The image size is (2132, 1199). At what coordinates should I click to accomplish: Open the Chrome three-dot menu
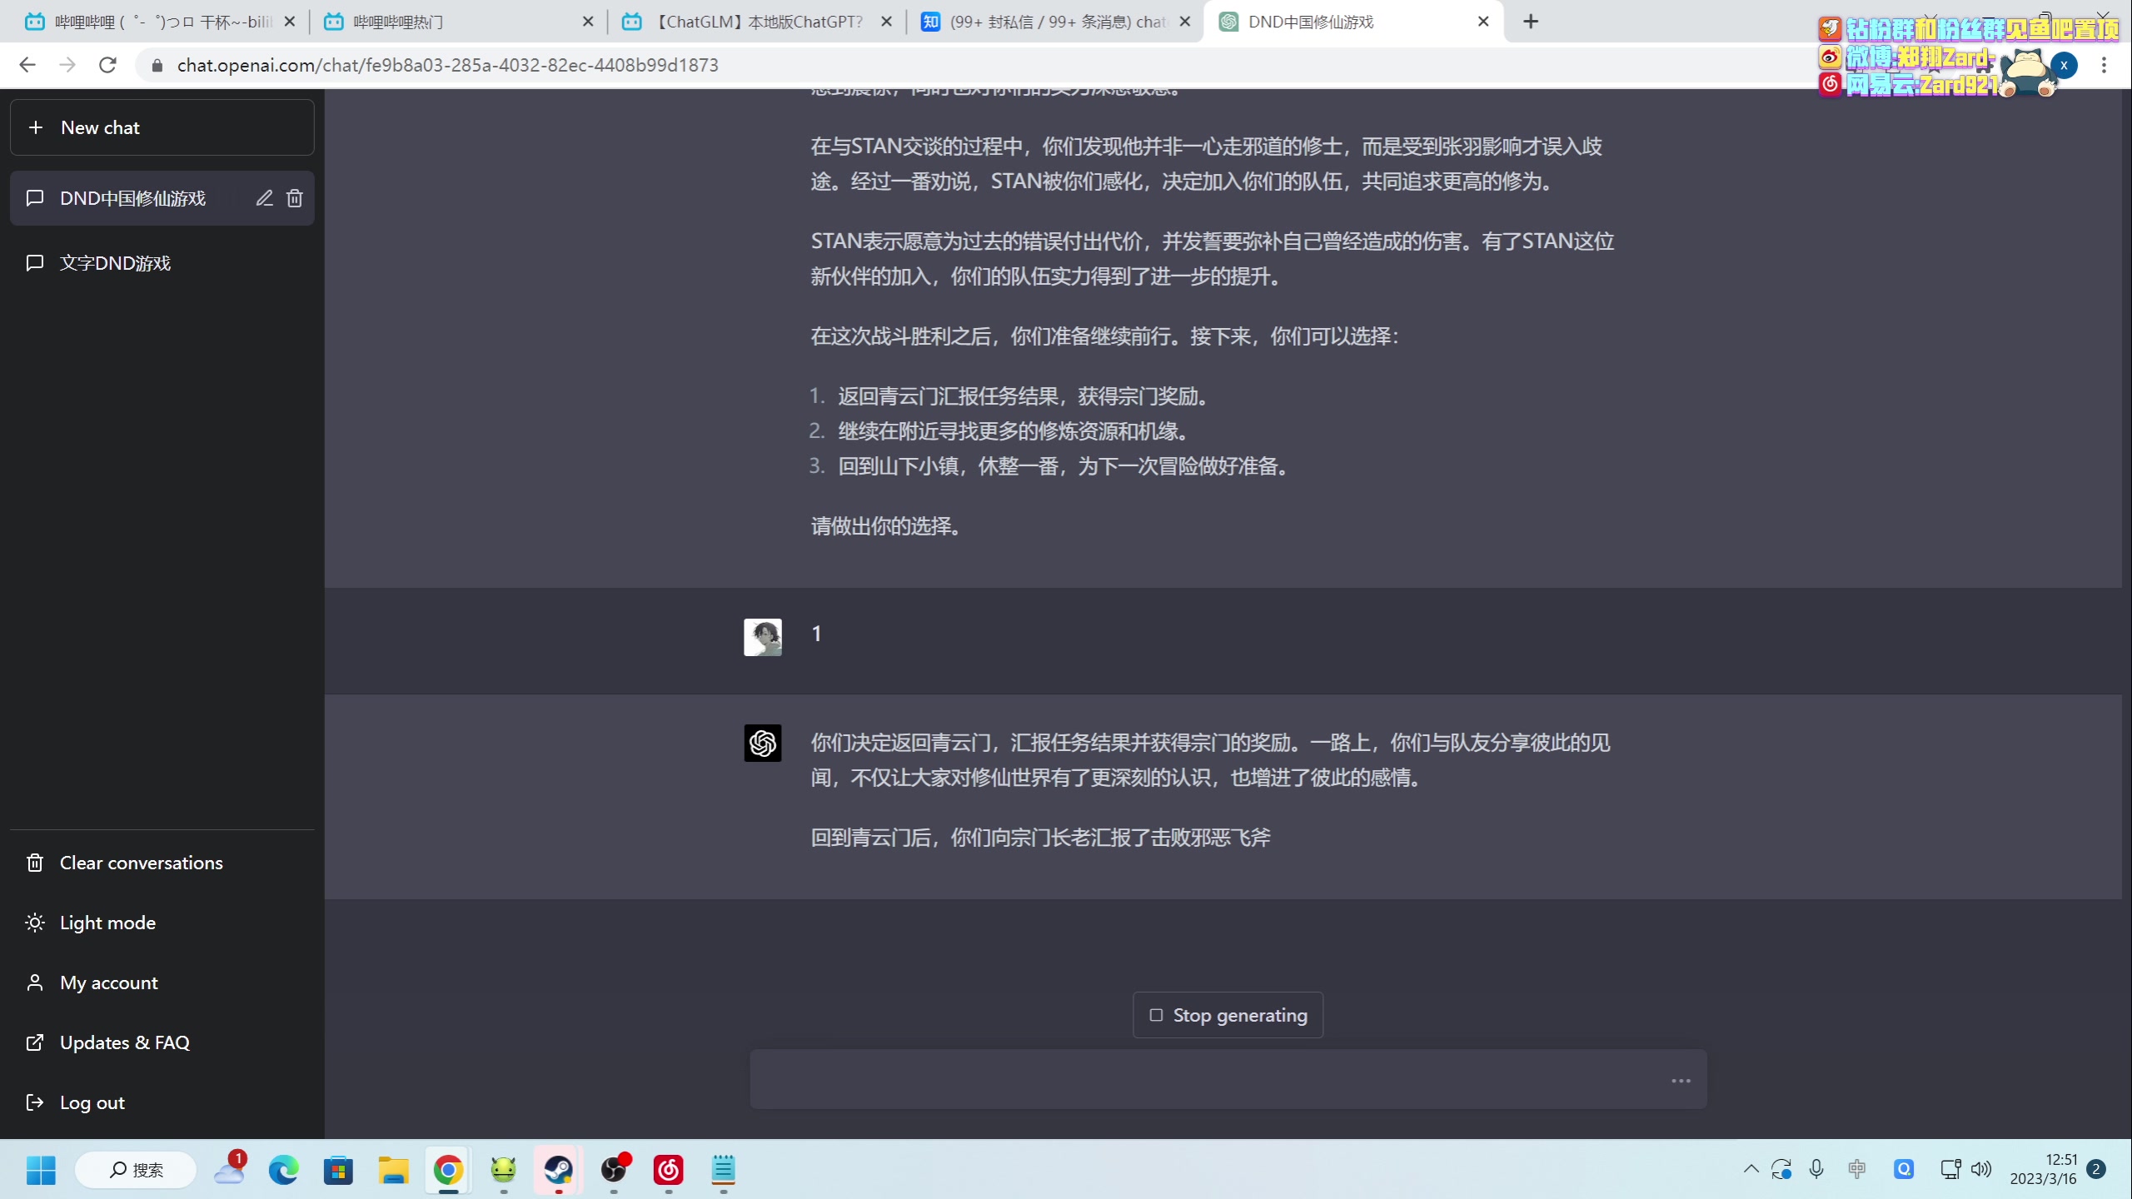(x=2104, y=65)
